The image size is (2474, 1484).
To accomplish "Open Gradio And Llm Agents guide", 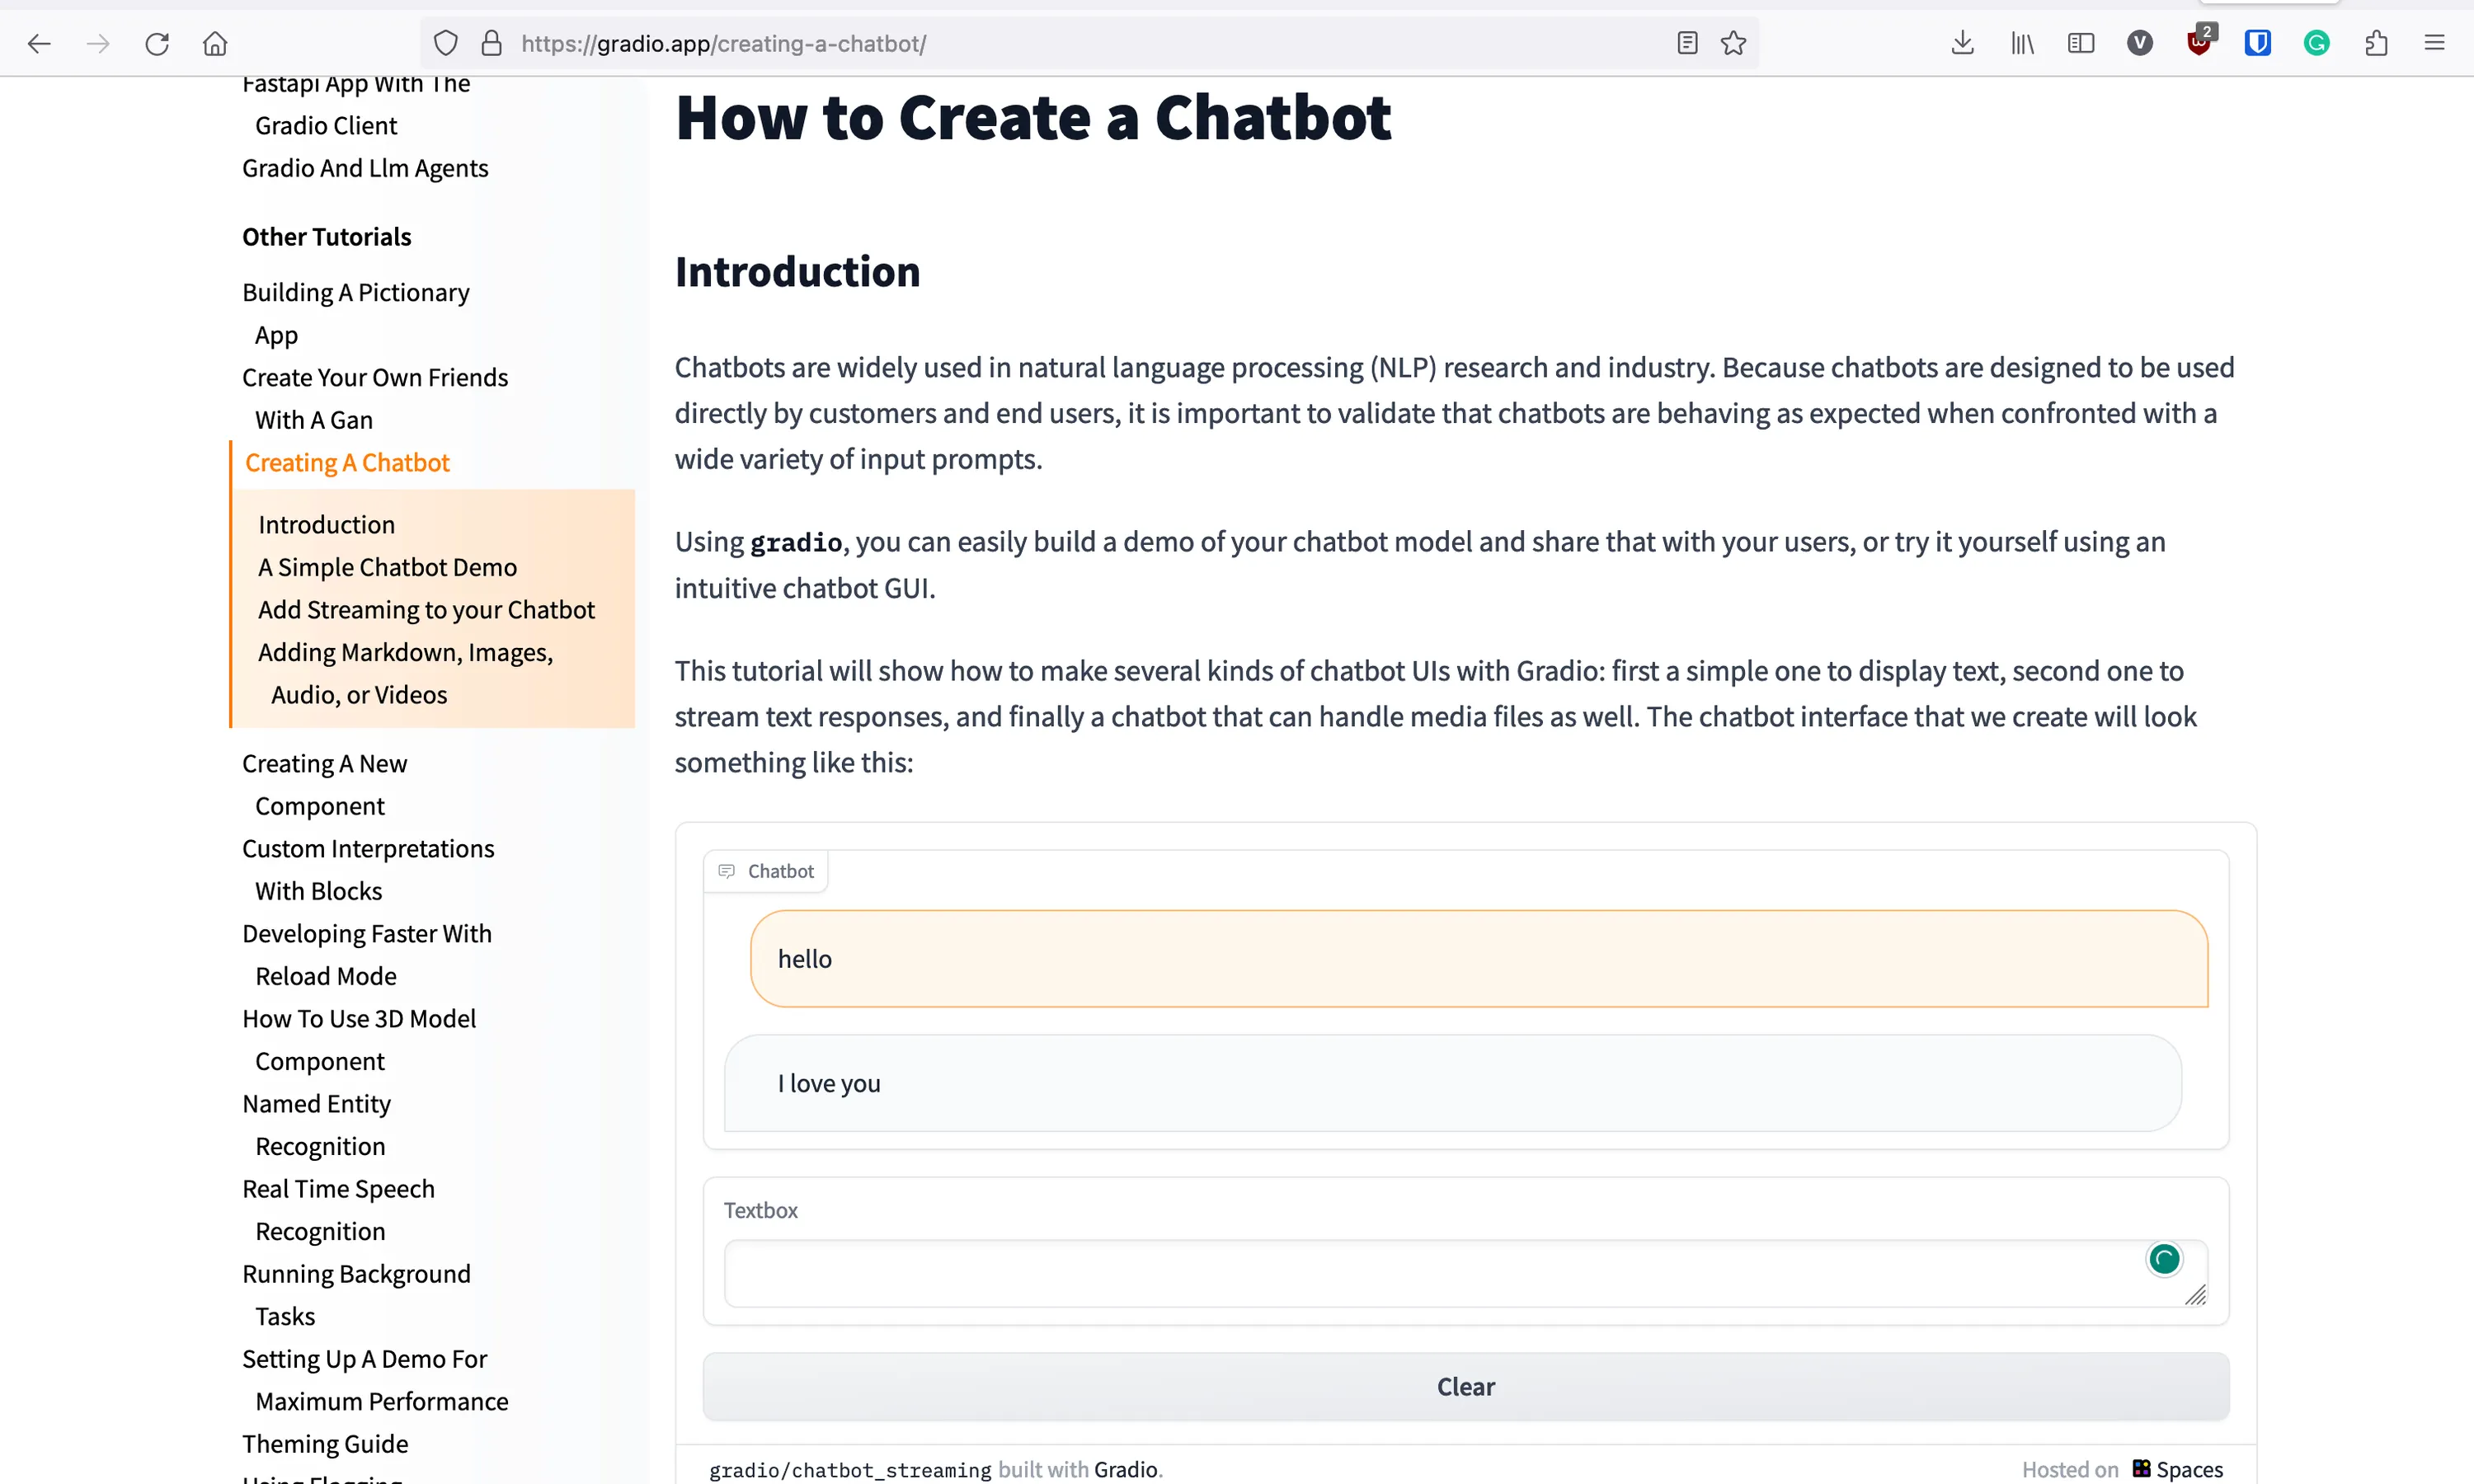I will click(x=365, y=168).
